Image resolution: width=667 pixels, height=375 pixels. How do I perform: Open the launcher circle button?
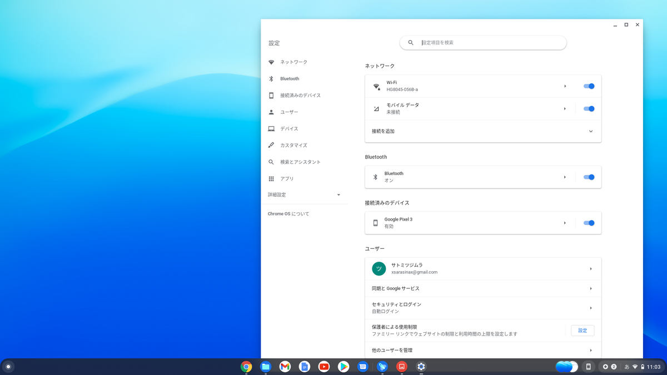(x=8, y=367)
